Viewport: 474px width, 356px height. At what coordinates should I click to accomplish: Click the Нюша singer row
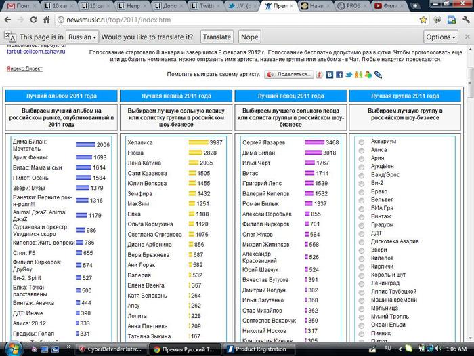click(172, 153)
